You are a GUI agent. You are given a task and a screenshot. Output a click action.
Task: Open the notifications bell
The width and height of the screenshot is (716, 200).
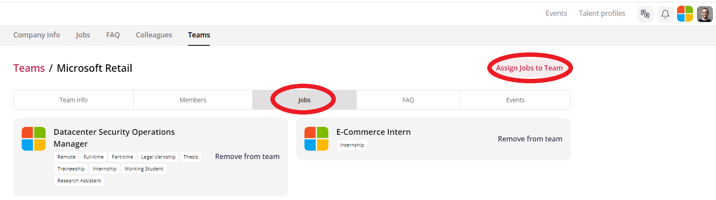point(665,14)
